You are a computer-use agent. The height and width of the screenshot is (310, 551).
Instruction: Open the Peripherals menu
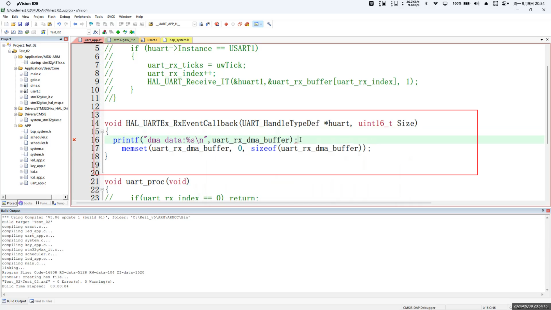[82, 17]
